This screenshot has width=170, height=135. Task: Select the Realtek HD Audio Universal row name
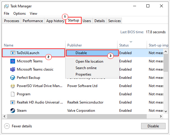[40, 102]
